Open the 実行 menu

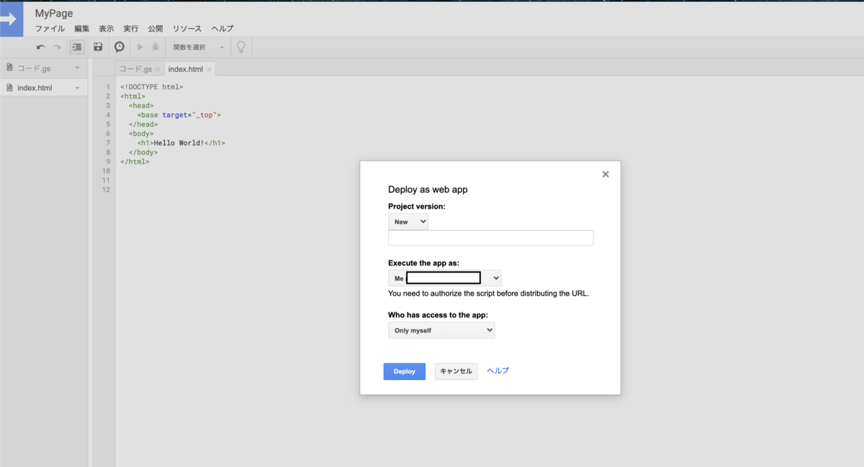click(x=131, y=29)
